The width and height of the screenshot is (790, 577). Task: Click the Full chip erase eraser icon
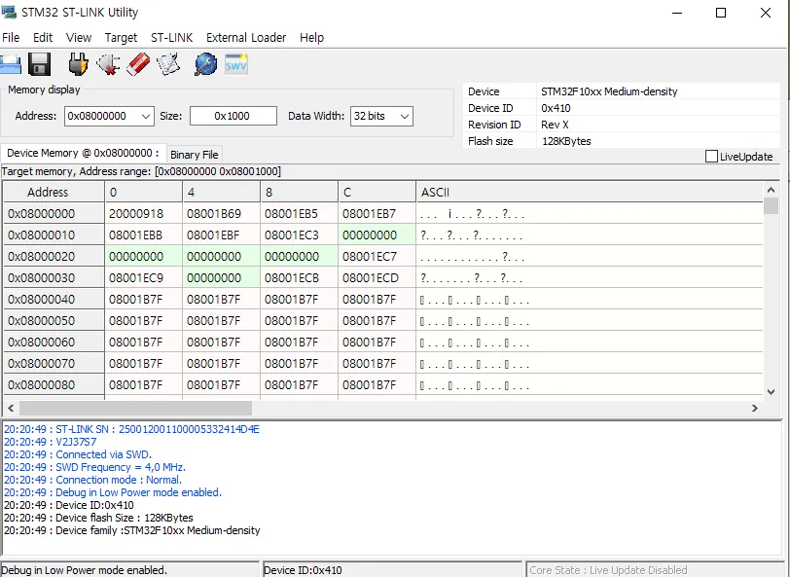pyautogui.click(x=137, y=64)
